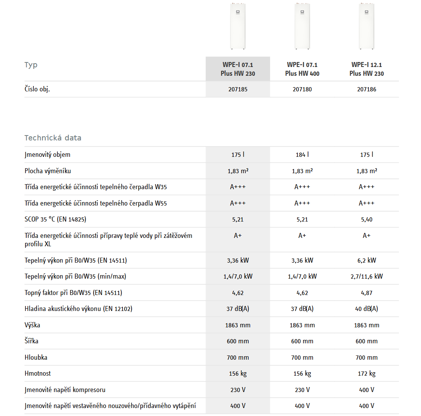The width and height of the screenshot is (421, 416).
Task: Click the SCOP 35 °C (EN 14825) row label
Action: pos(56,219)
